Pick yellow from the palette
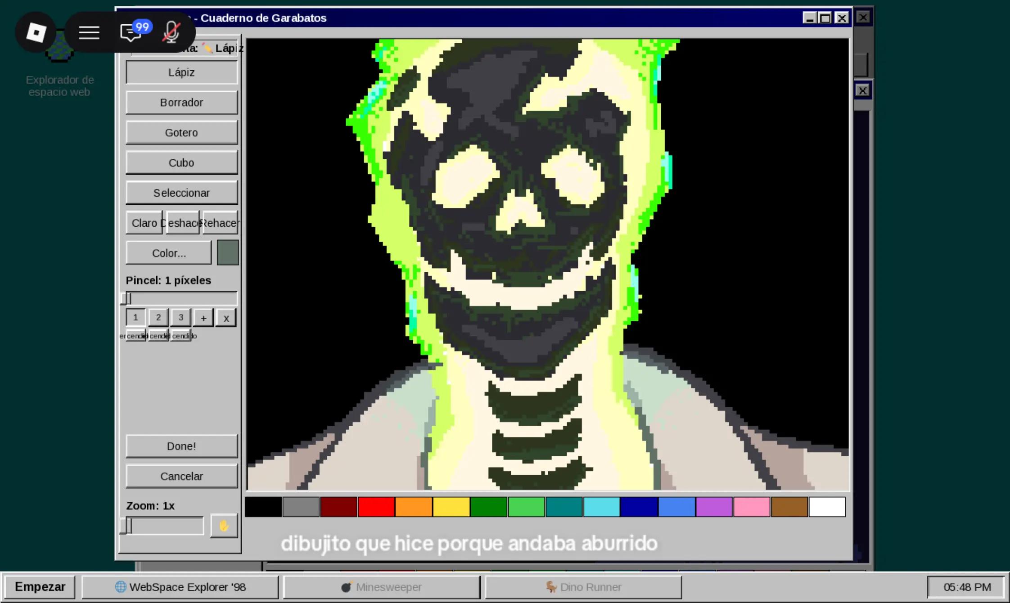 pos(451,507)
